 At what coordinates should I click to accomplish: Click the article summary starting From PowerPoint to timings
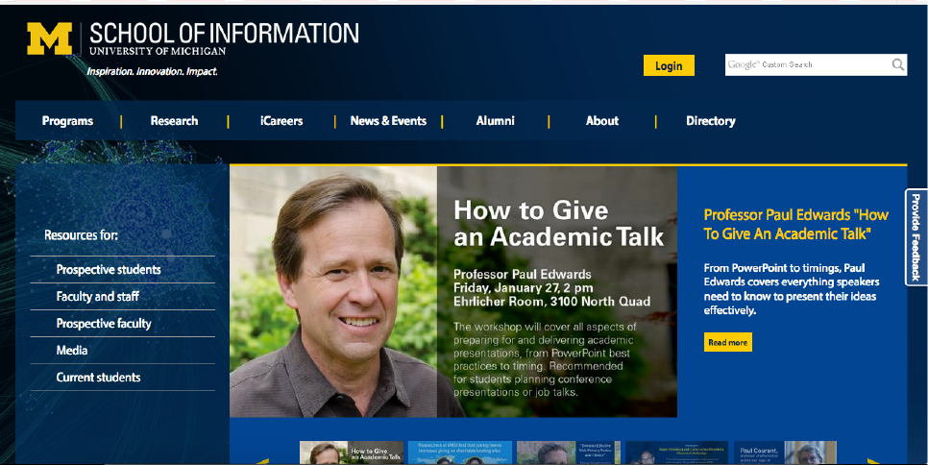(x=792, y=289)
